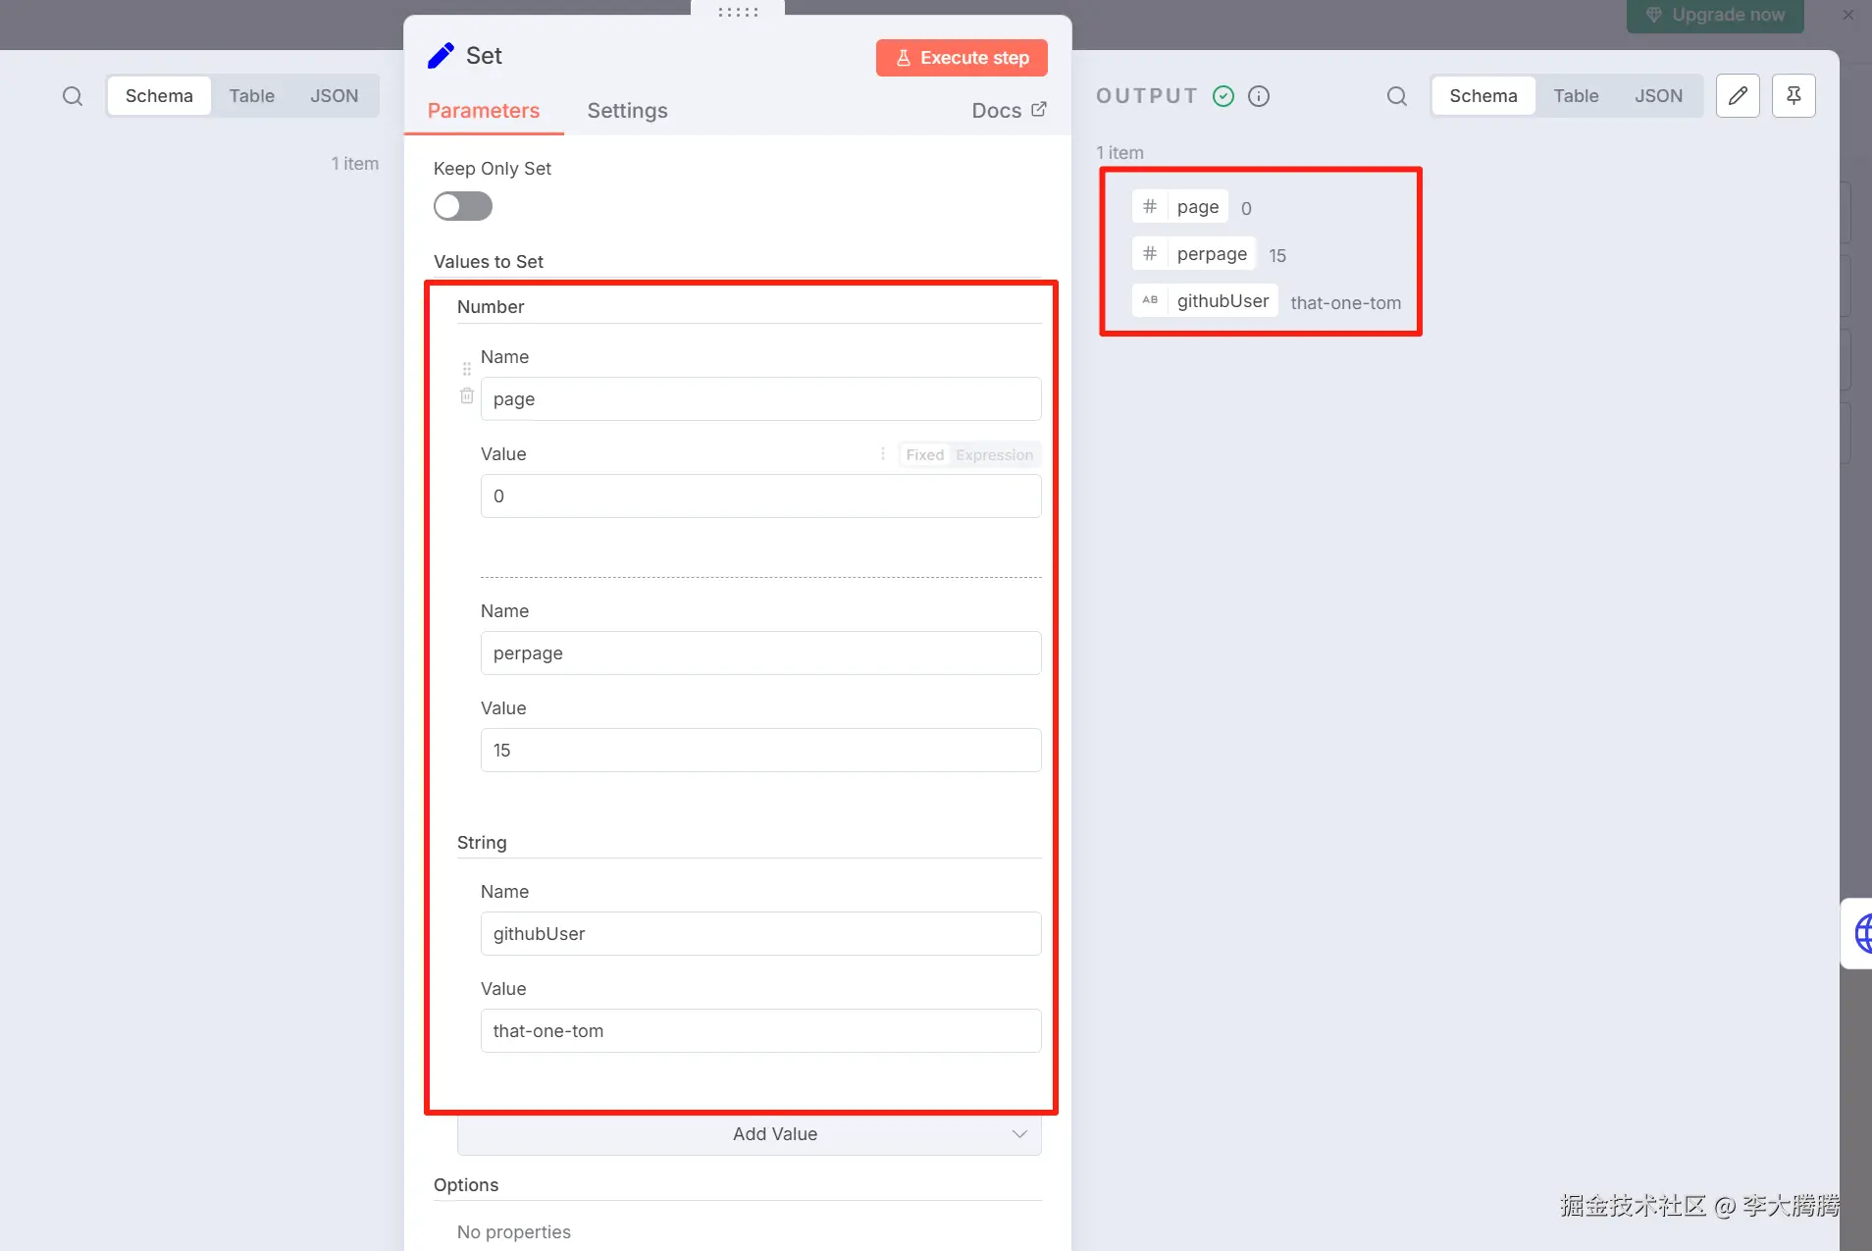Switch Value mode to Fixed
This screenshot has width=1872, height=1251.
[924, 455]
